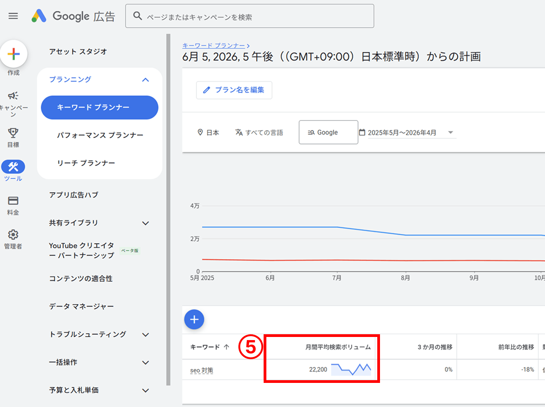Expand 共有ライブラリ section
Viewport: 545px width, 407px height.
click(x=145, y=223)
